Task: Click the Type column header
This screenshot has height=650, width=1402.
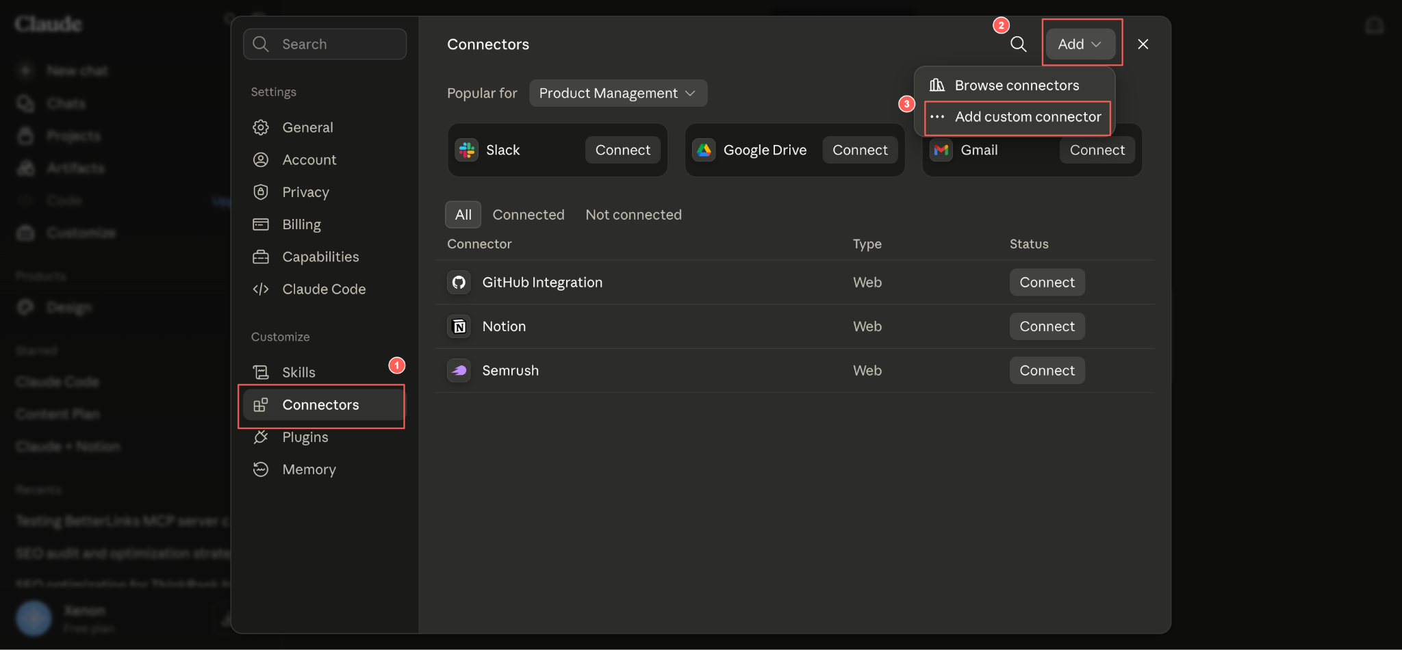Action: (x=867, y=244)
